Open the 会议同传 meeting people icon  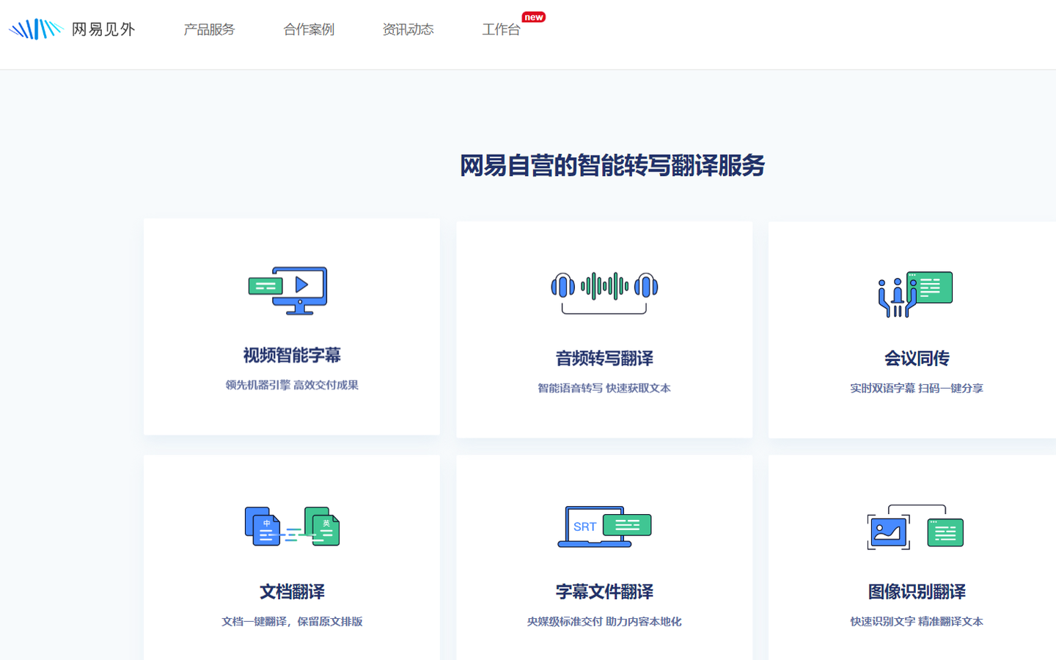point(915,294)
